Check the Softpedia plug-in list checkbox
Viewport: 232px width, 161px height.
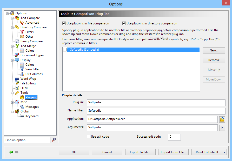[x=65, y=50]
